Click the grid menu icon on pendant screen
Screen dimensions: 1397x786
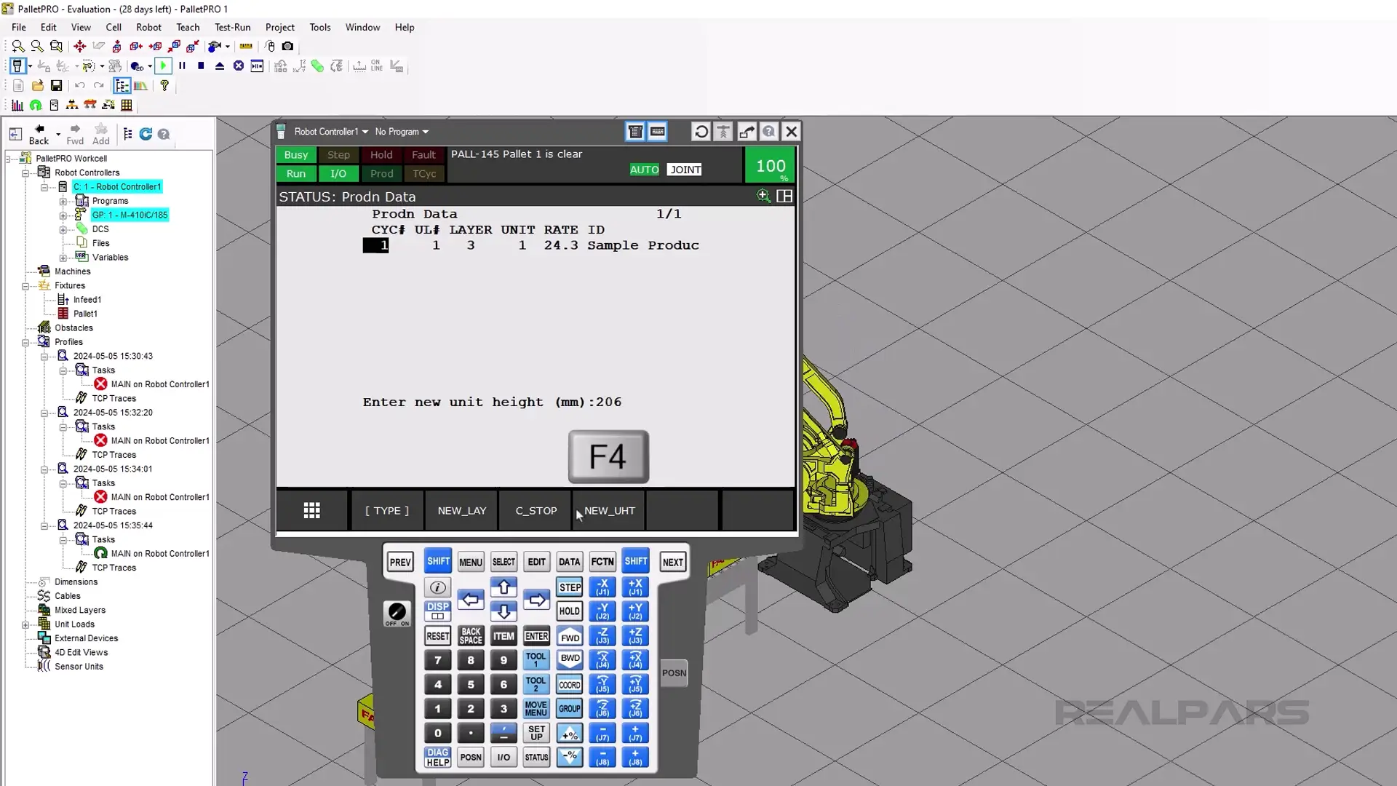312,511
